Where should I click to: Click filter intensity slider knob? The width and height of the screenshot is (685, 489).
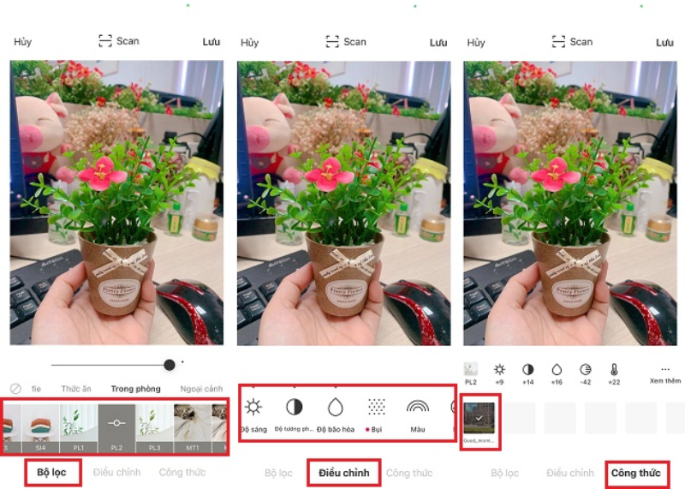pos(170,365)
